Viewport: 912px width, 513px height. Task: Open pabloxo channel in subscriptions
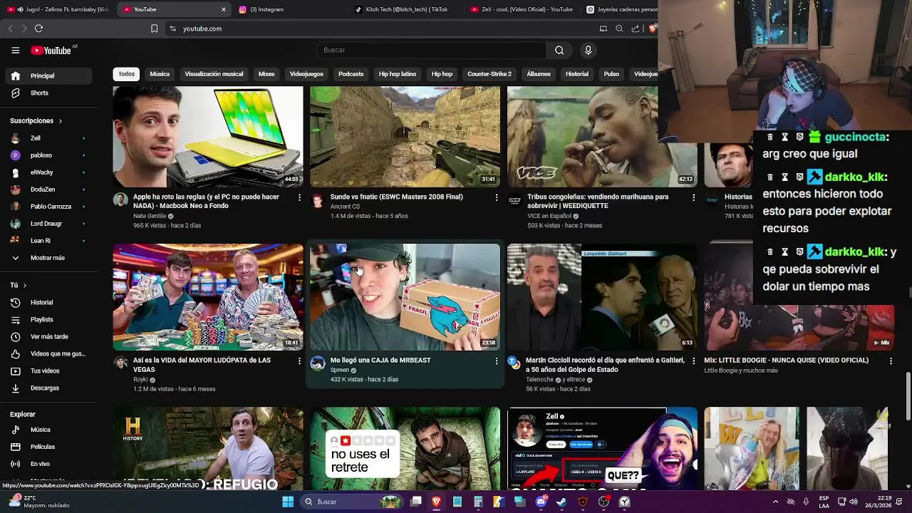[48, 155]
